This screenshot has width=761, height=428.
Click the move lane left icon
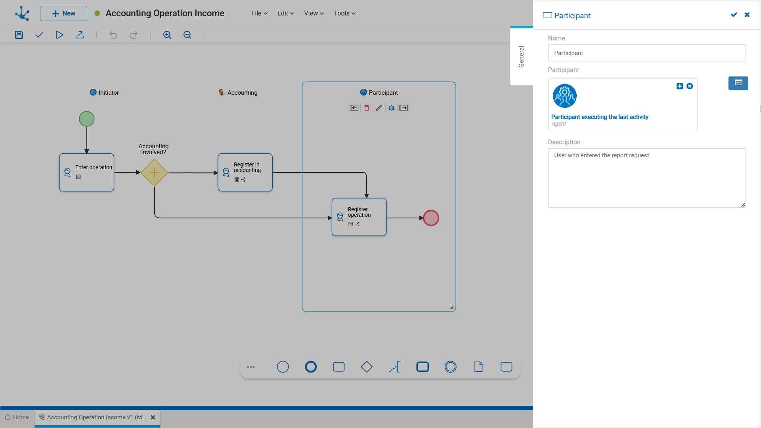point(354,108)
